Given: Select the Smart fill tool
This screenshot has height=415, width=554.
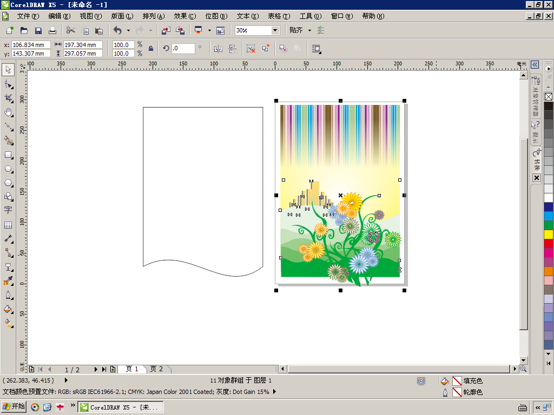Looking at the screenshot, I should pos(8,140).
